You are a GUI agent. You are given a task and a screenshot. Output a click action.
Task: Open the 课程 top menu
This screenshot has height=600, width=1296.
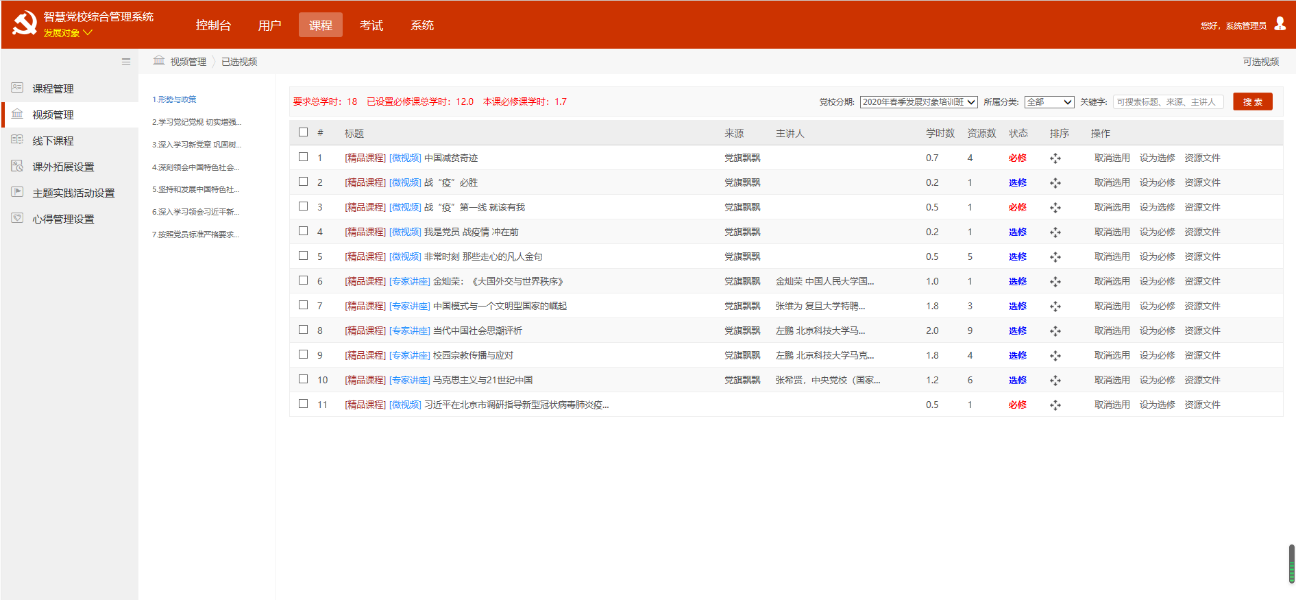(x=320, y=25)
